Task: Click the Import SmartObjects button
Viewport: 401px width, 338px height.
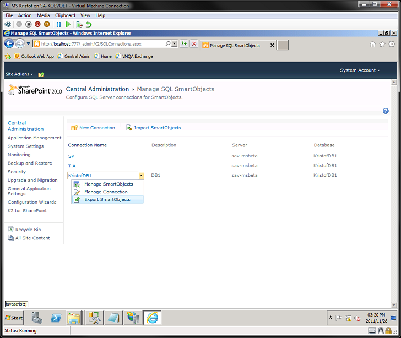Action: pyautogui.click(x=154, y=128)
